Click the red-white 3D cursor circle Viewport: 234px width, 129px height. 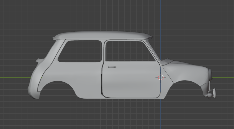161,77
